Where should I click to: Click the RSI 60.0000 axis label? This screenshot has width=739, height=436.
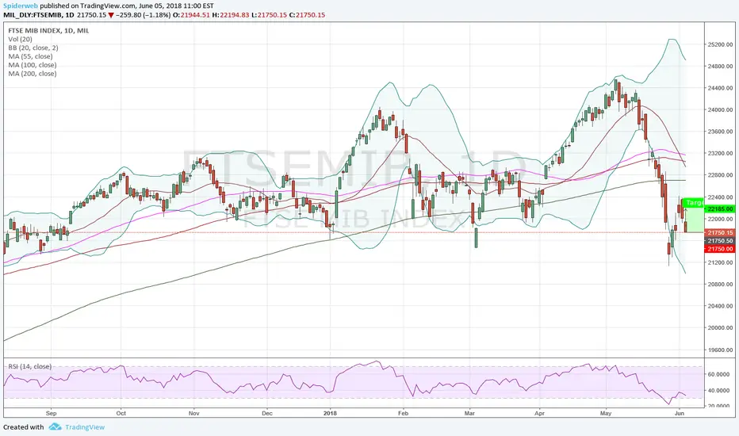tap(718, 374)
